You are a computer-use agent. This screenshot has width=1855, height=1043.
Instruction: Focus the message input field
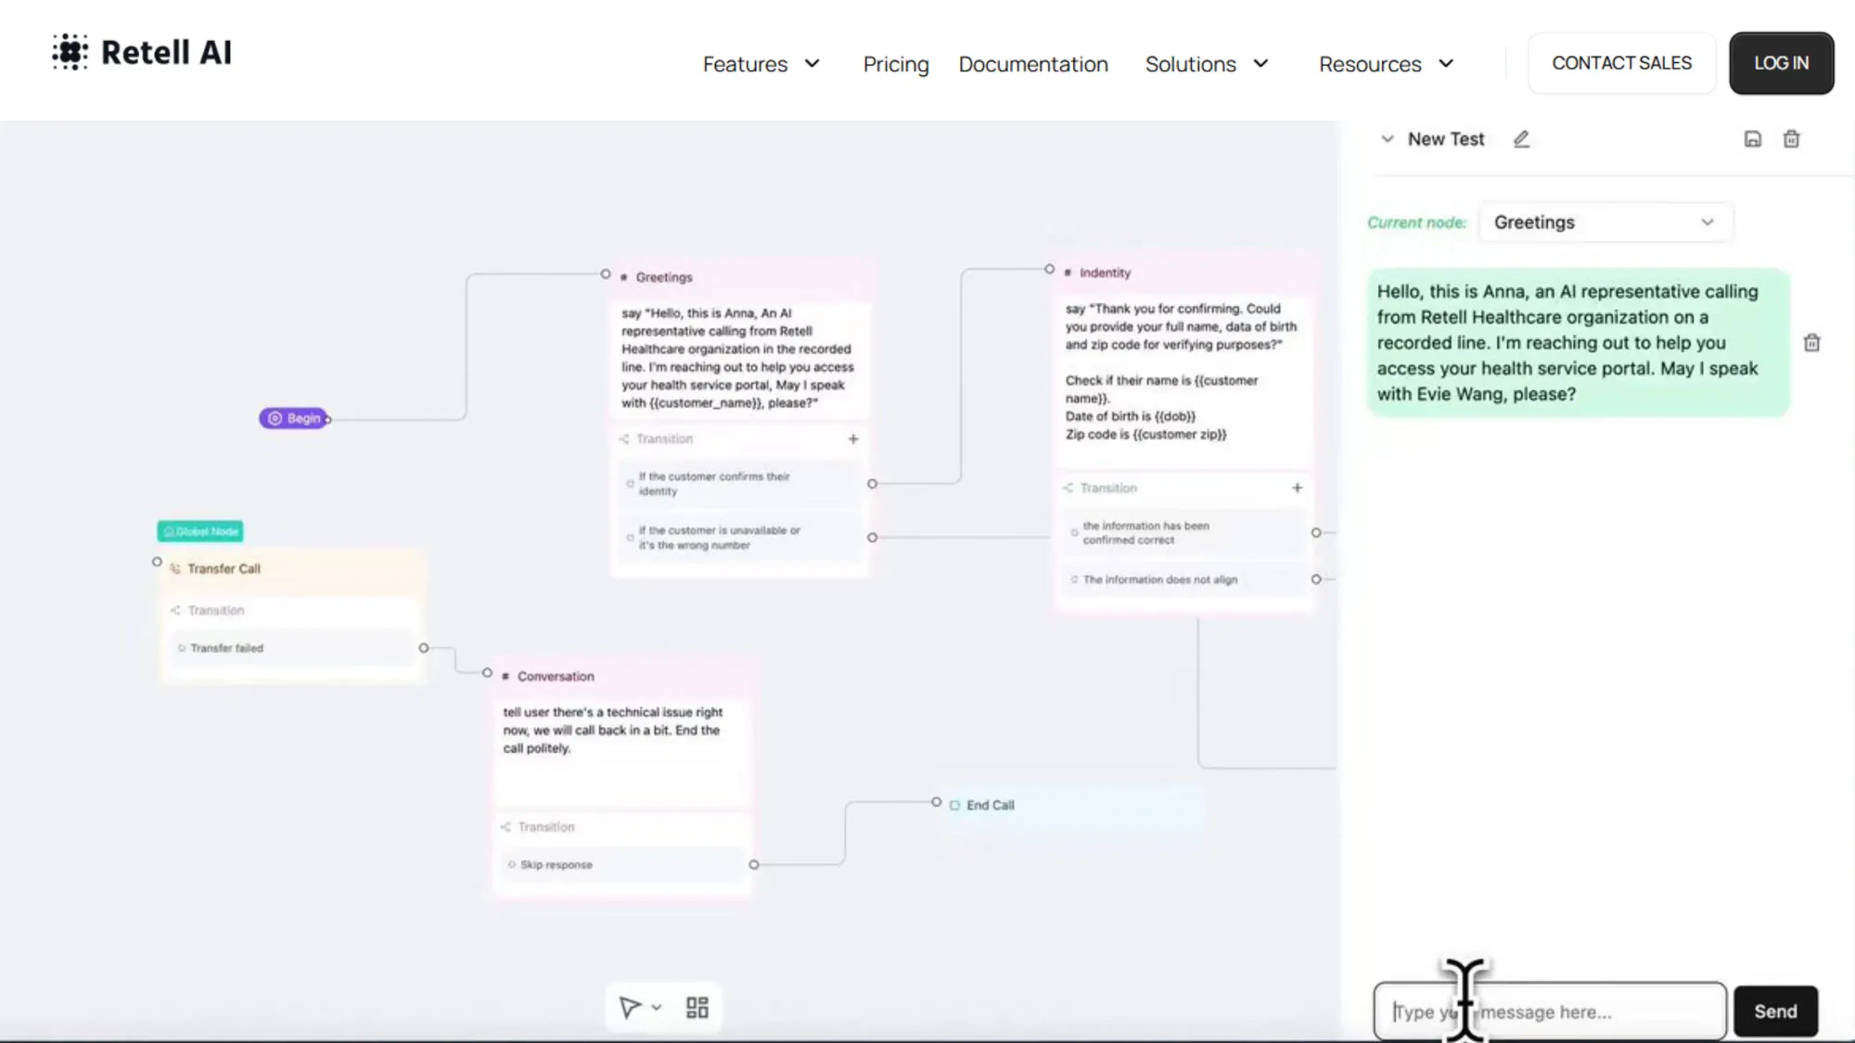click(1577, 1011)
